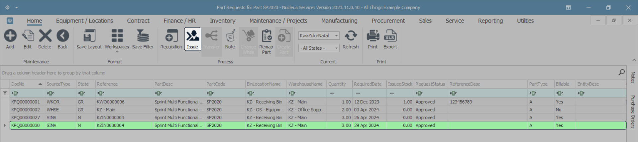This screenshot has width=638, height=142.
Task: Open the RequestStatus filter operator selector
Action: (x=419, y=93)
